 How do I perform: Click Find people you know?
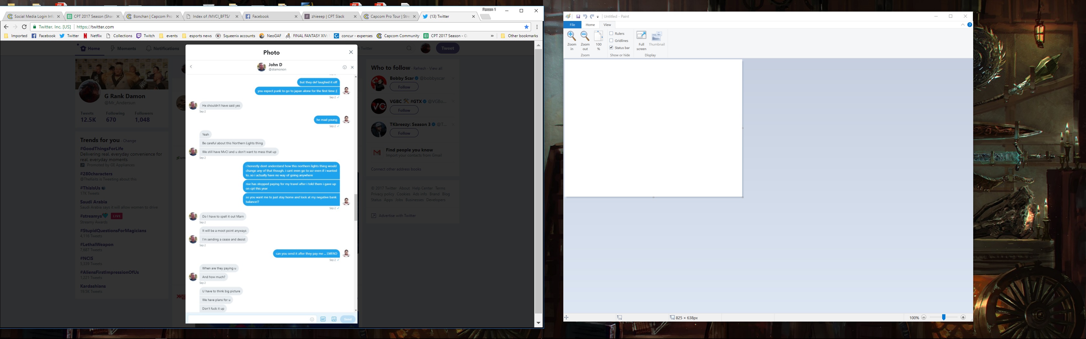click(x=409, y=150)
